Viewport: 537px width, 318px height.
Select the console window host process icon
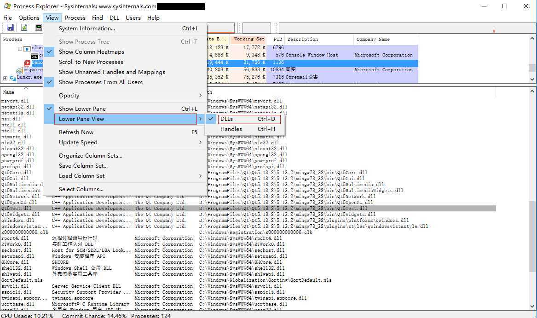35,56
